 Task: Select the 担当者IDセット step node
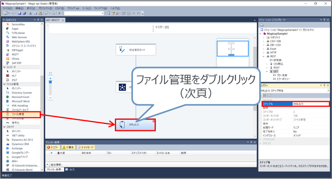tap(136, 50)
